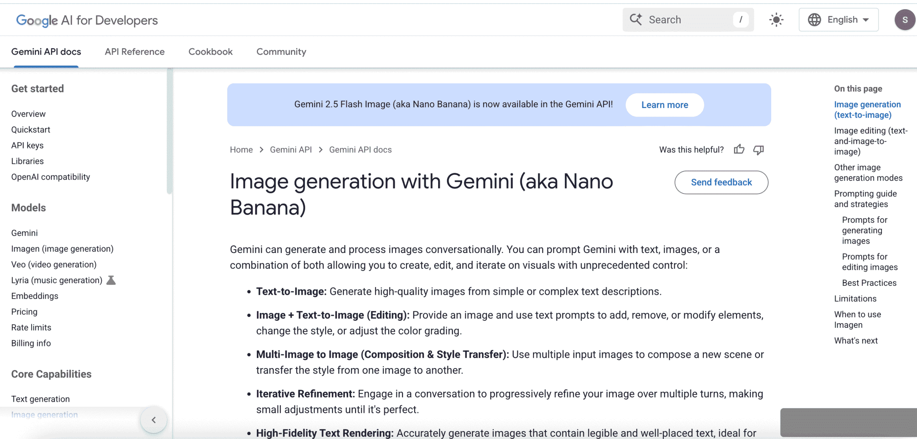The height and width of the screenshot is (439, 917).
Task: Open the English language dropdown
Action: pos(839,20)
